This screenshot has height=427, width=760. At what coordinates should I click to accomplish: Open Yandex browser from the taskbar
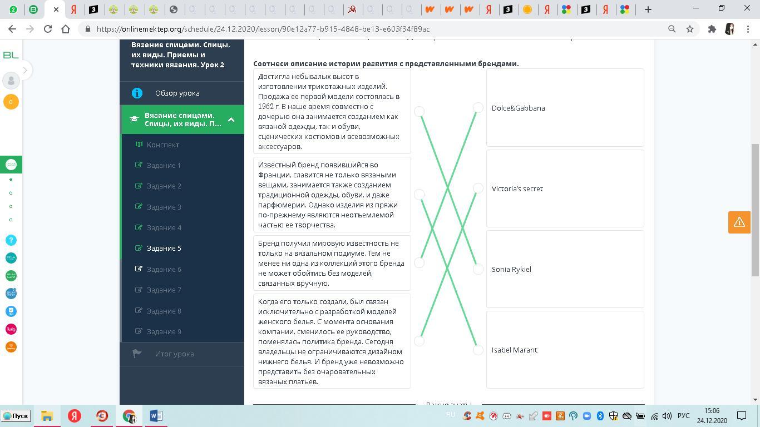pos(74,416)
